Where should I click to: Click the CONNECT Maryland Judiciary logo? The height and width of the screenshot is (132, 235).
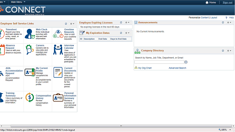pyautogui.click(x=22, y=10)
